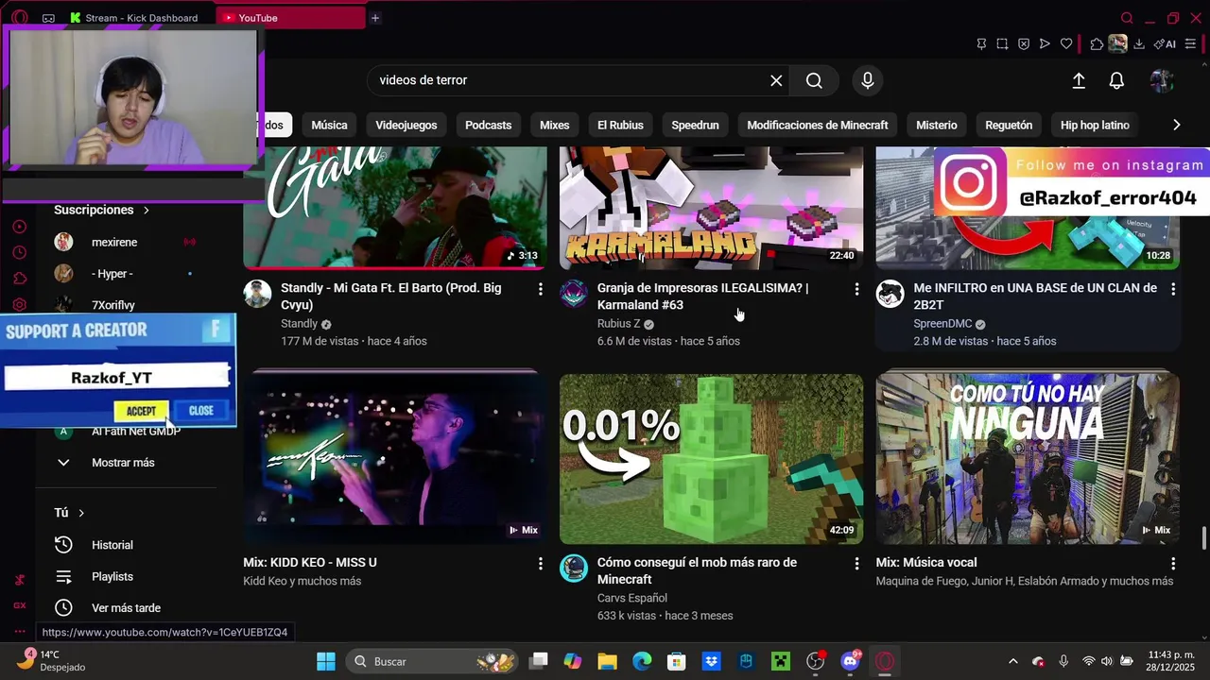Open the browser extensions puzzle icon
The image size is (1210, 680).
pyautogui.click(x=1097, y=44)
